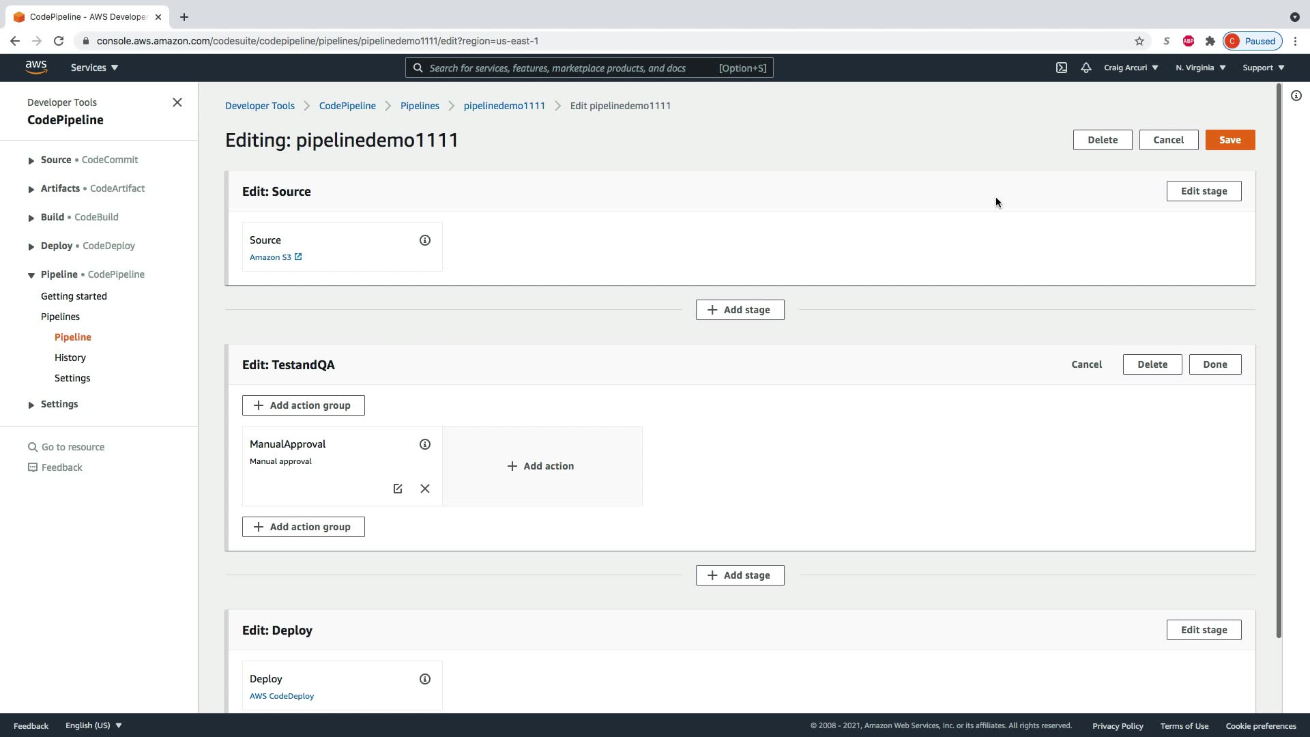Expand Source CodeCommit in sidebar

pos(31,160)
